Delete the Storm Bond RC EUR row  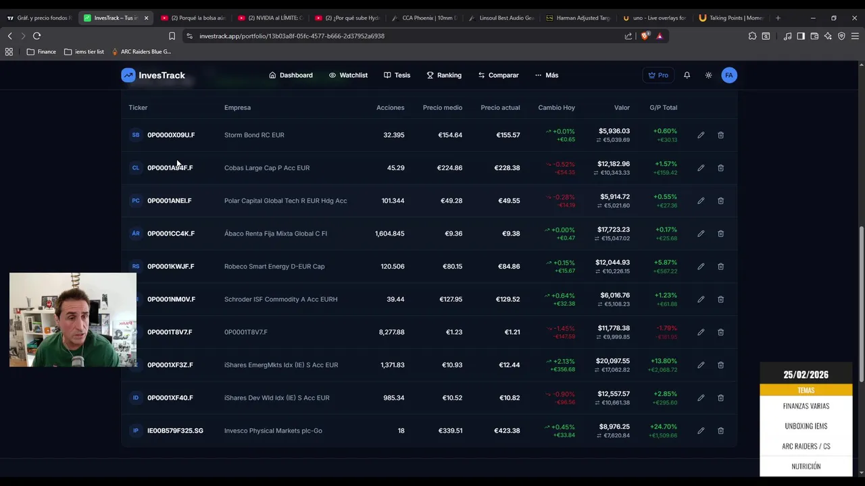point(720,135)
